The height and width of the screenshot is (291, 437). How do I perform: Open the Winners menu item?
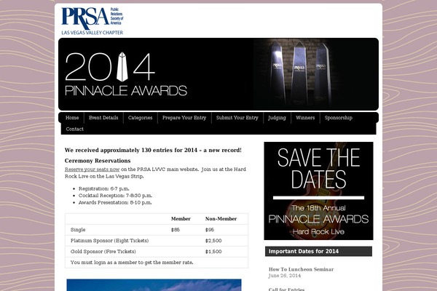(305, 118)
